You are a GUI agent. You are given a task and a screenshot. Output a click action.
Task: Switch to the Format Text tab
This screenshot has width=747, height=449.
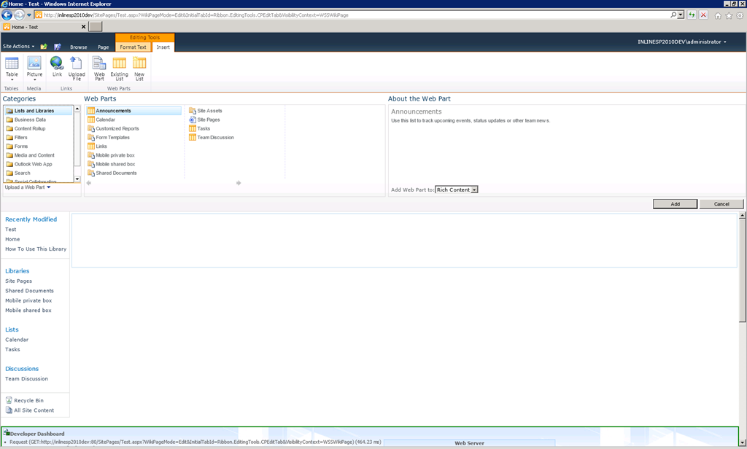(133, 47)
